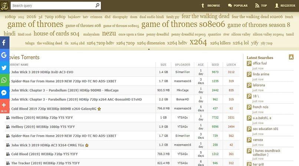The image size is (299, 166).
Task: Sort by the AGE column header
Action: point(201,65)
